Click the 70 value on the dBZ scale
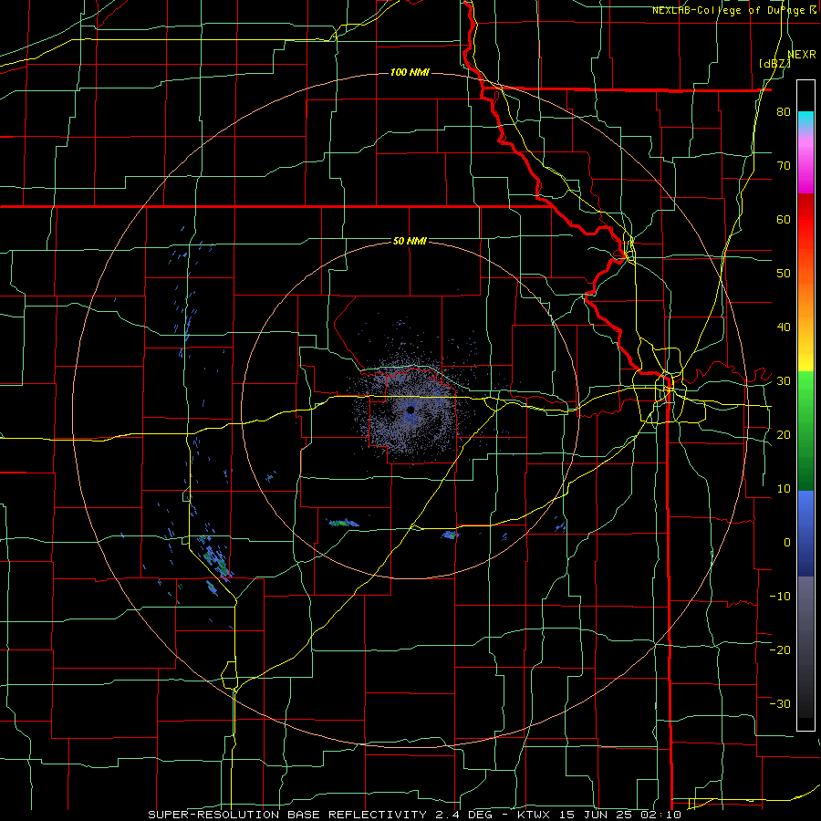The image size is (821, 821). [784, 165]
